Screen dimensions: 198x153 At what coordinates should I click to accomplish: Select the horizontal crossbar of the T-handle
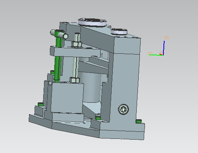click(x=59, y=34)
